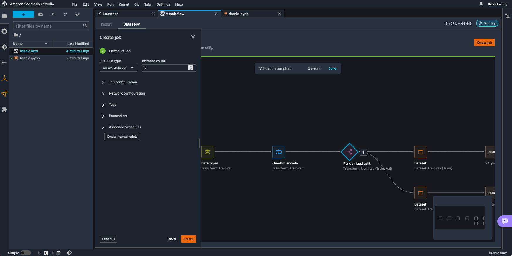Select the One-hot encode transform node
This screenshot has width=512, height=256.
278,152
